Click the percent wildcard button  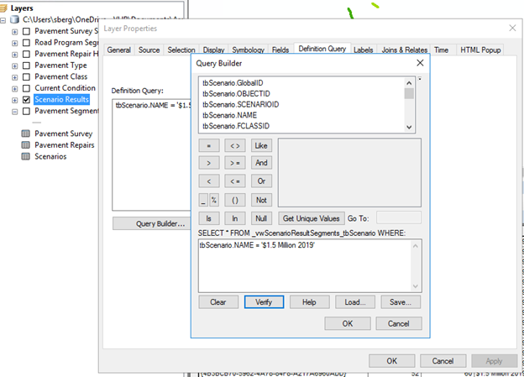(x=214, y=200)
